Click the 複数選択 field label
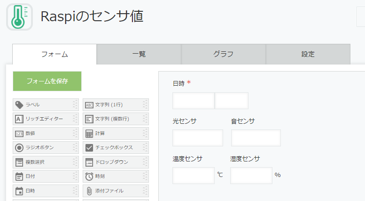 (x=35, y=162)
